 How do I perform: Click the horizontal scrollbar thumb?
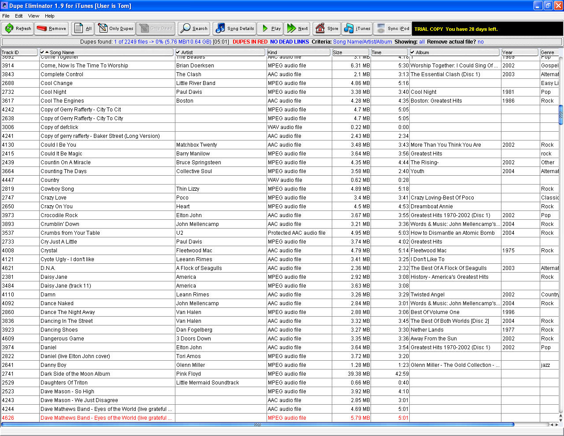tap(257, 425)
